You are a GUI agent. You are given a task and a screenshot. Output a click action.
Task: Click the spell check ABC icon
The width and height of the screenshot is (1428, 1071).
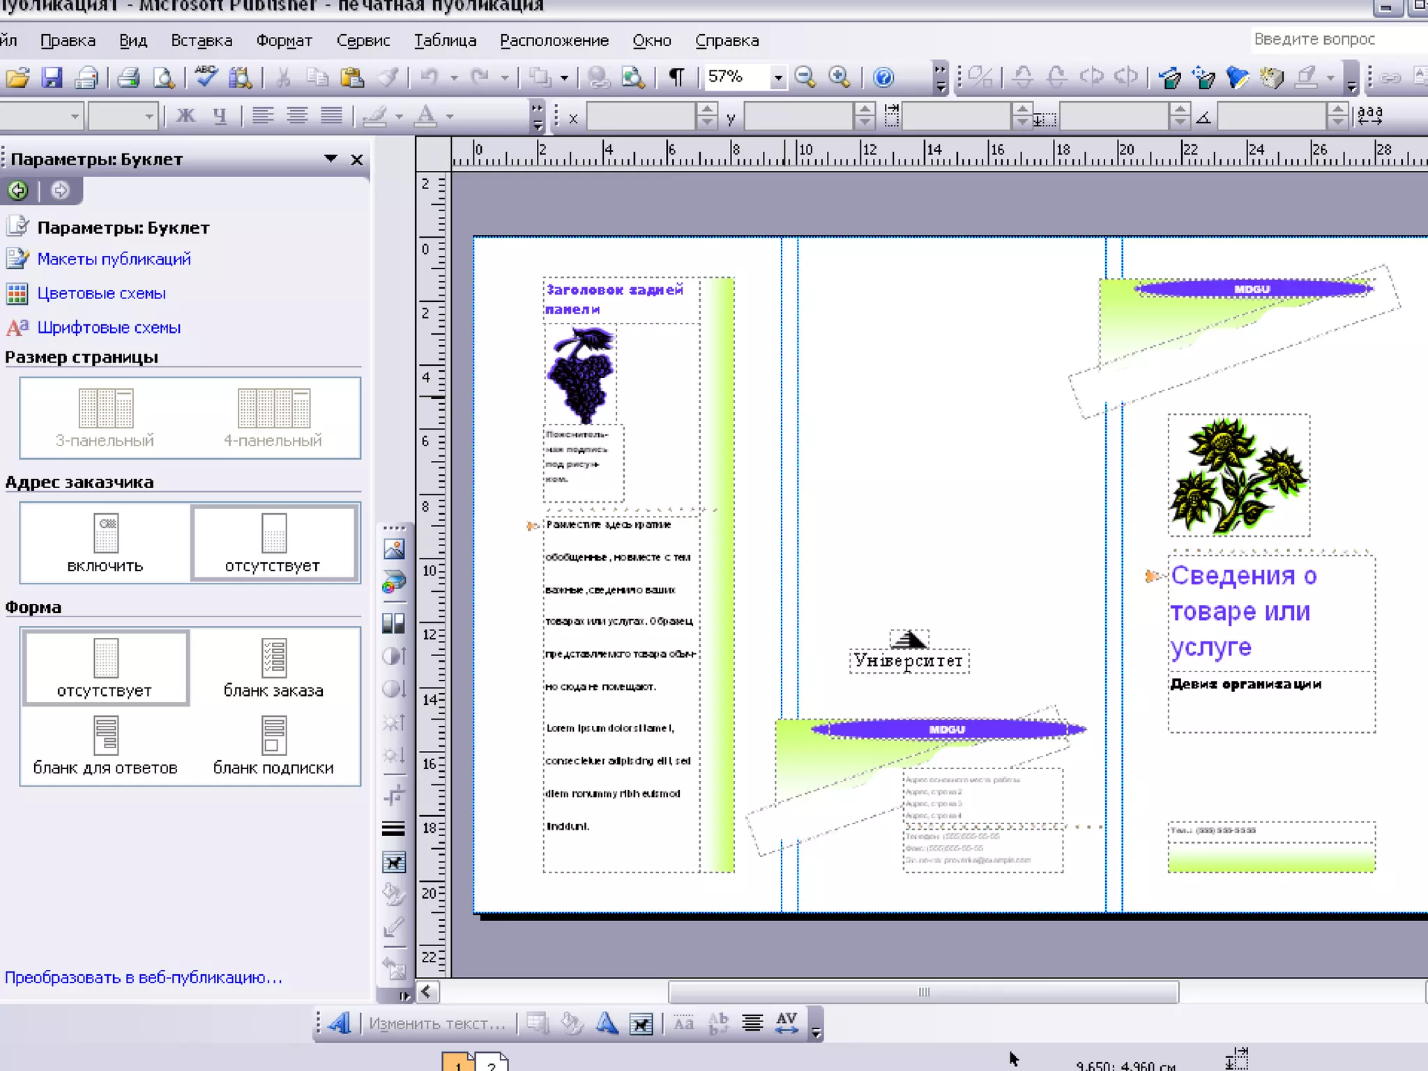(x=206, y=77)
